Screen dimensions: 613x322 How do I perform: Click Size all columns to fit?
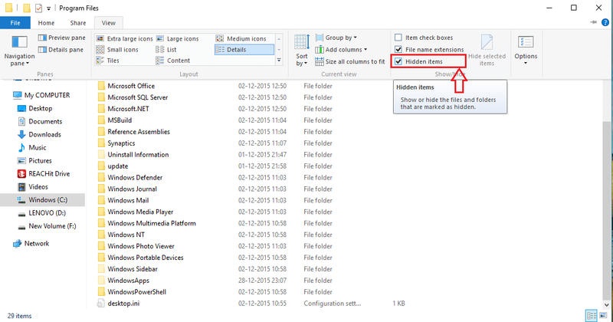click(x=350, y=61)
